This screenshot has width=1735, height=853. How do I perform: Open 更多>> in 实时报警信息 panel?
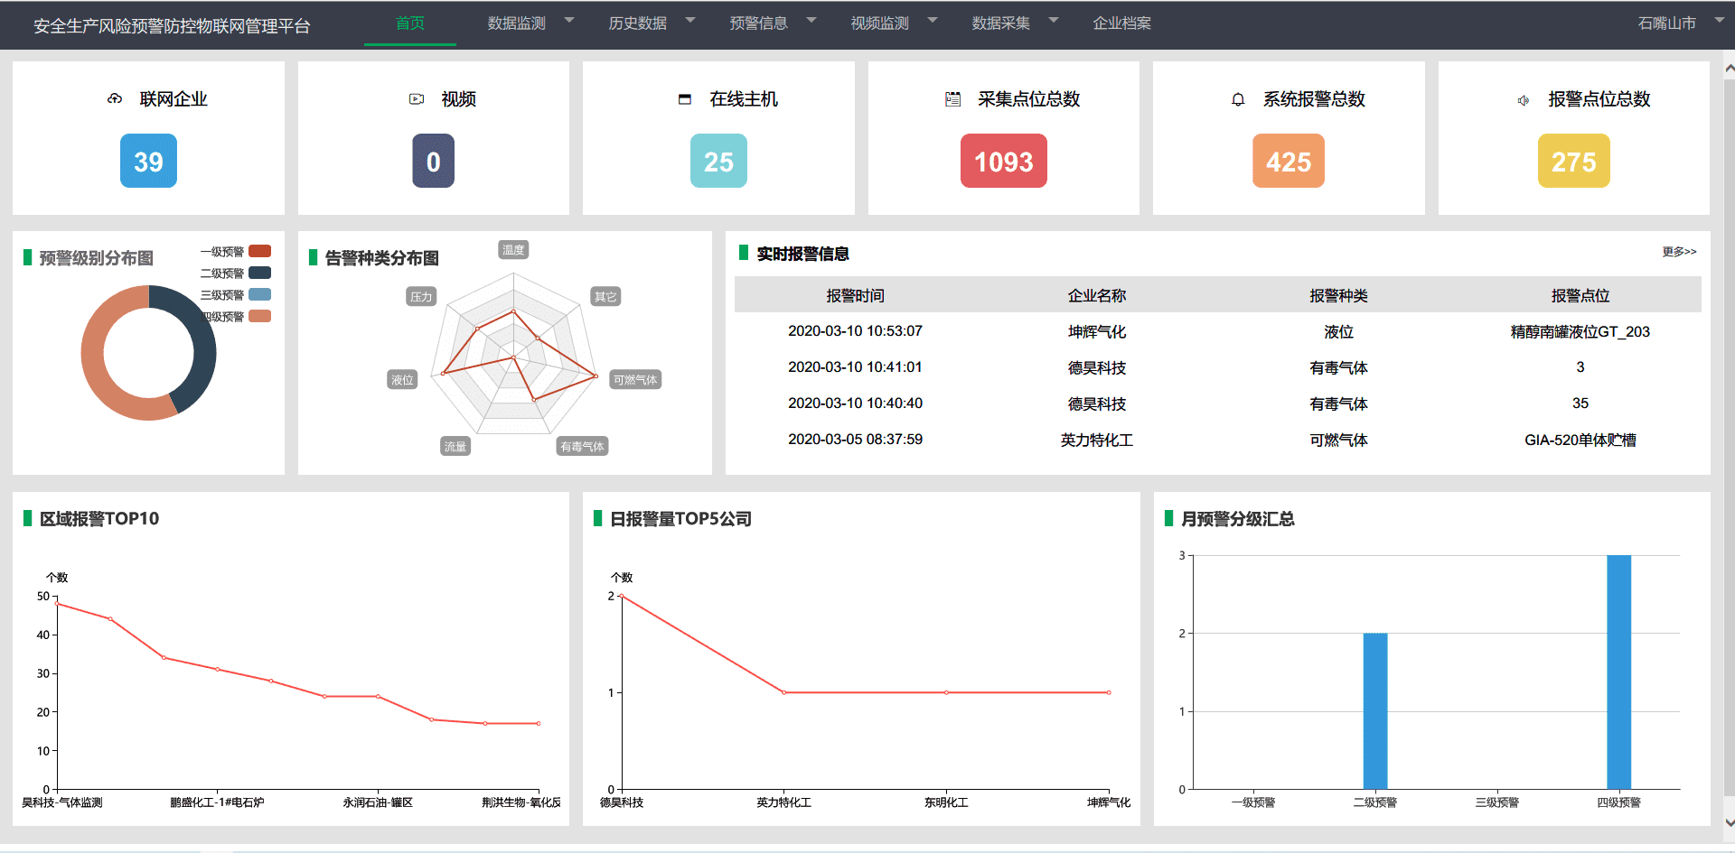click(1679, 253)
